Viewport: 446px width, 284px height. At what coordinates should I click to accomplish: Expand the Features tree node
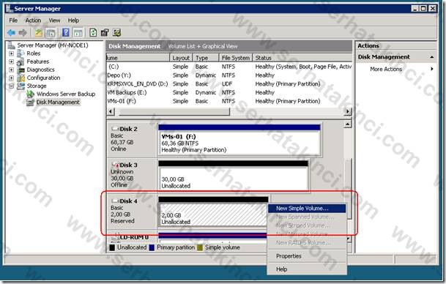point(11,61)
